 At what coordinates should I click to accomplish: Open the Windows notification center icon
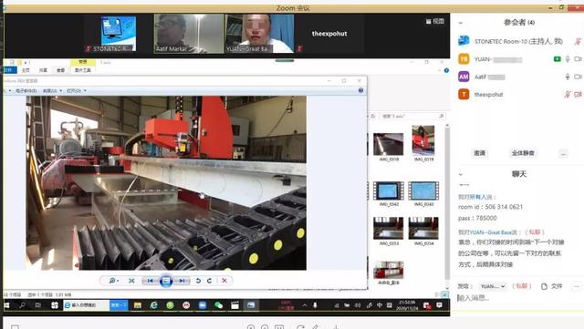coord(440,305)
